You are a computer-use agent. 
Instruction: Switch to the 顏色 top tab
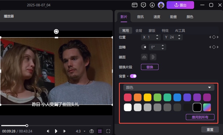[190, 17]
